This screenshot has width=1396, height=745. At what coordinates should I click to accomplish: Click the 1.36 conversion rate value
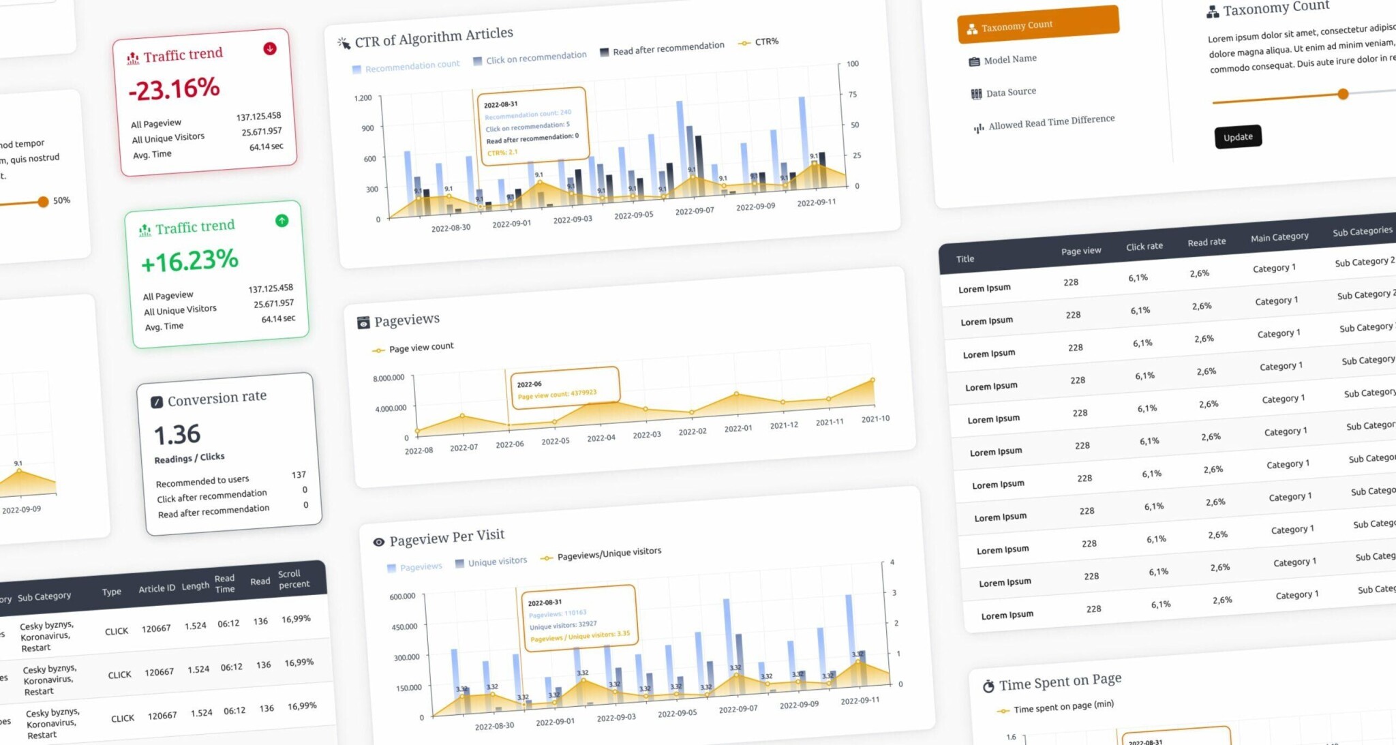[x=177, y=435]
